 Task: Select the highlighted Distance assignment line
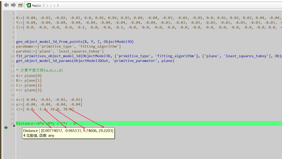click(x=51, y=123)
